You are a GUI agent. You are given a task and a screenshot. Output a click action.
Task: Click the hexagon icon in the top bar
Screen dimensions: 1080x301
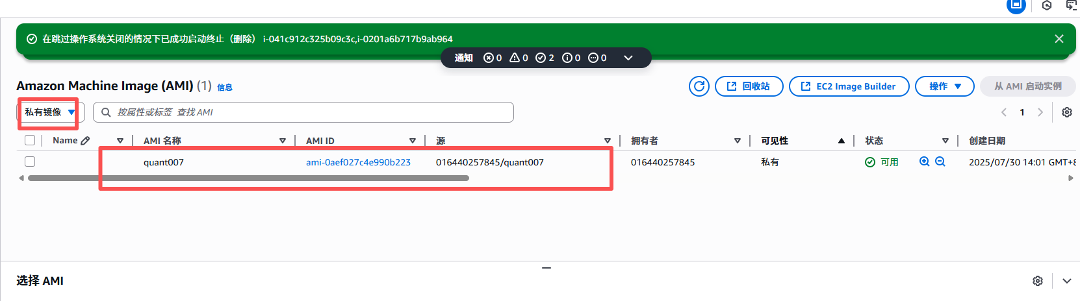click(1047, 5)
